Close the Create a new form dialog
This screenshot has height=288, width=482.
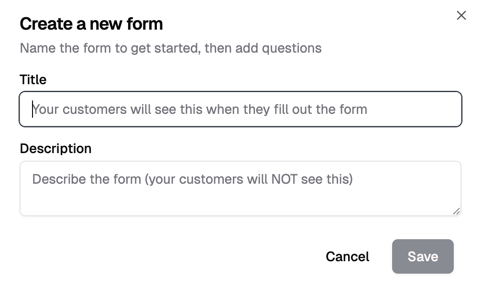tap(461, 16)
